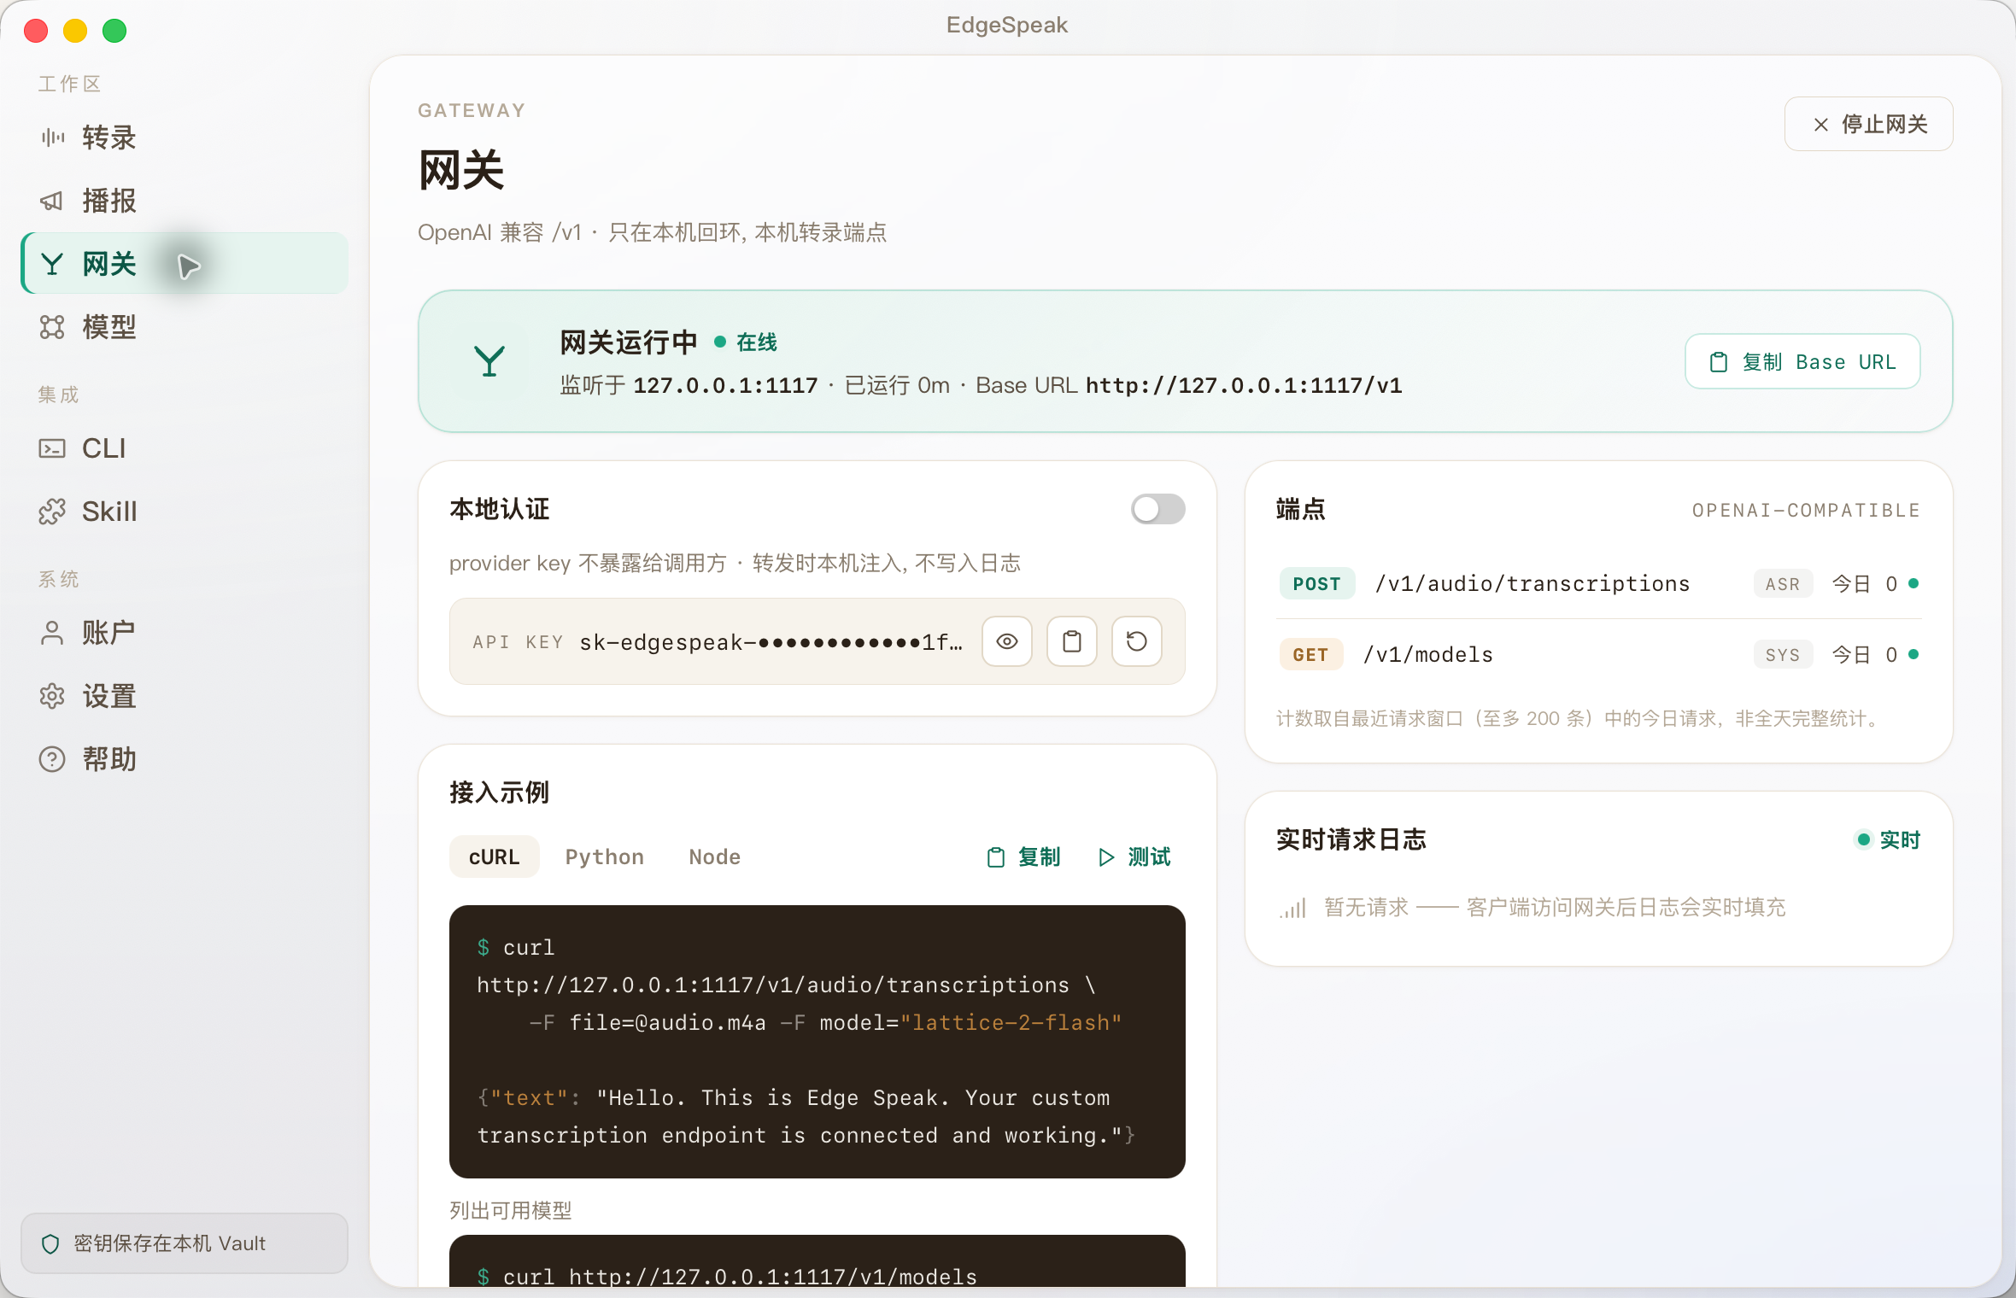Click the signal bars icon in request log
This screenshot has width=2016, height=1298.
1293,908
